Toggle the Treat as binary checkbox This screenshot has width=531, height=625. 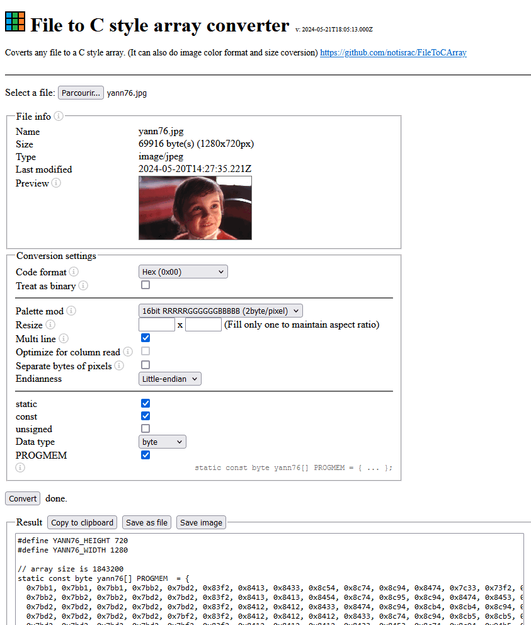point(146,285)
